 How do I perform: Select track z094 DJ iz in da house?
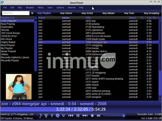[x=98, y=36]
